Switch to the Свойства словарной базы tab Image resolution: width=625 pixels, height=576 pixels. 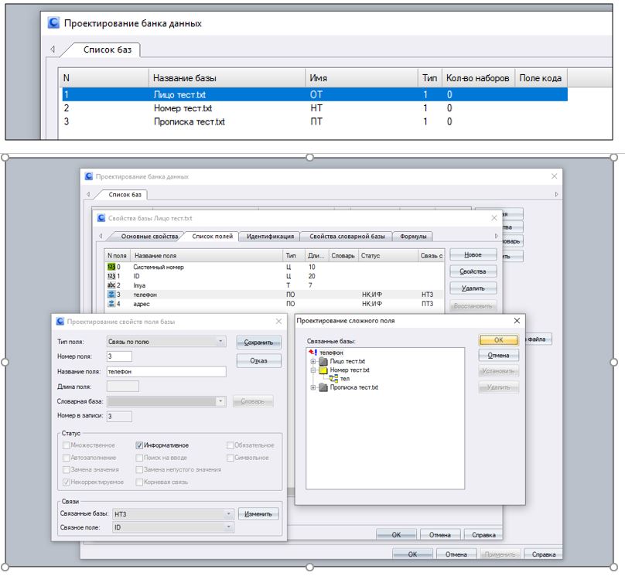(x=347, y=237)
